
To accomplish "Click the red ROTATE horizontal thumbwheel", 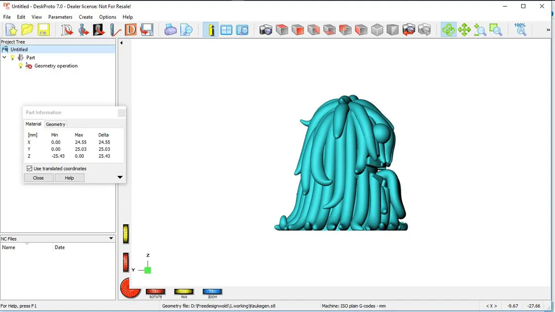I will 155,291.
